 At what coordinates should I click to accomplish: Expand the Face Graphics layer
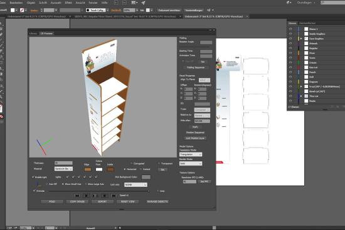click(301, 39)
